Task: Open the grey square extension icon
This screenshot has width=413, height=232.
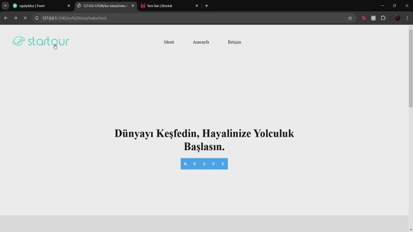Action: click(x=373, y=18)
